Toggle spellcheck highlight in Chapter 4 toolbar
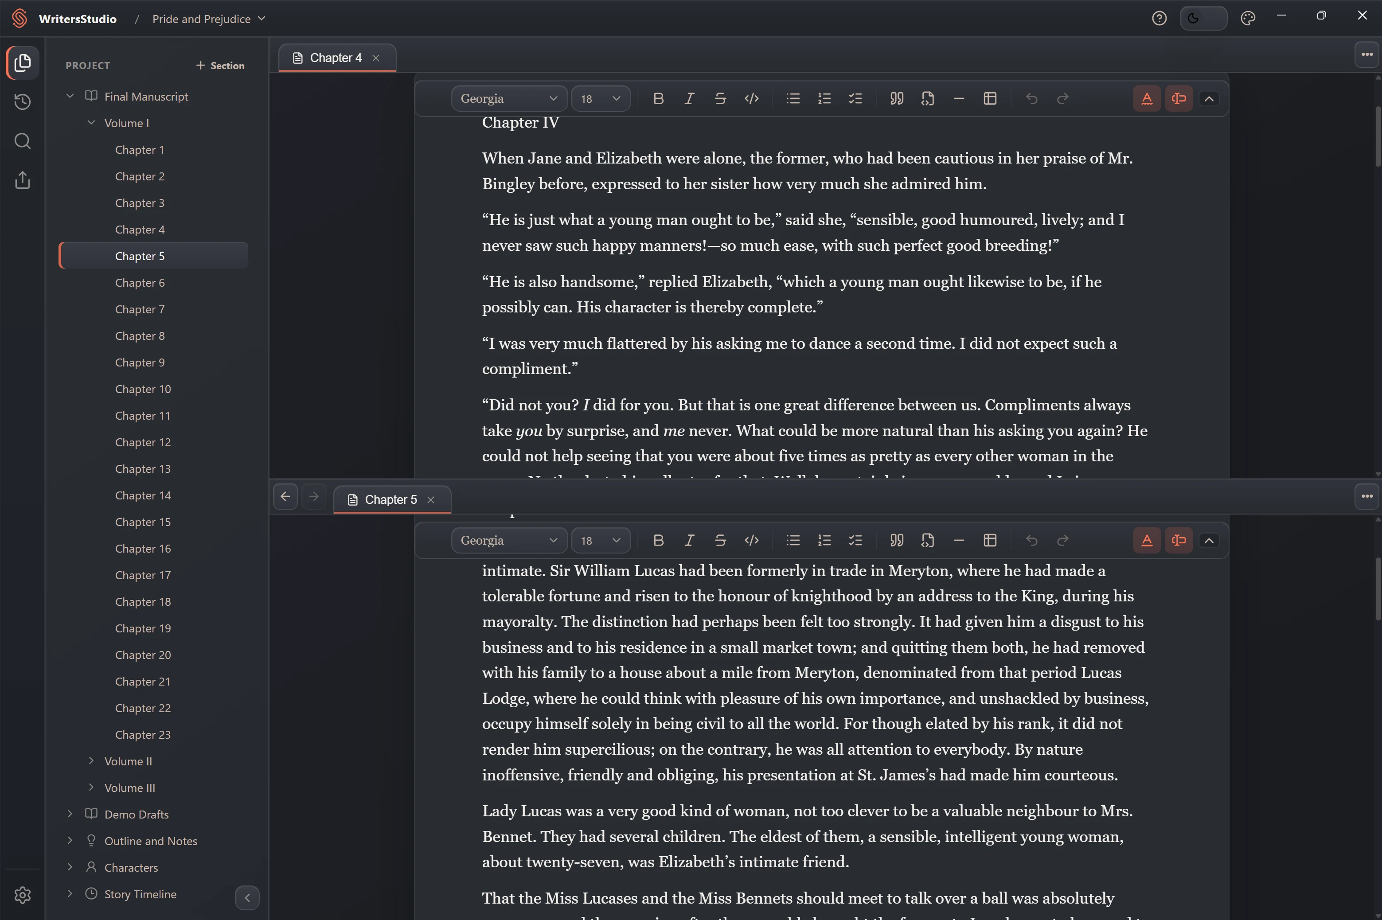Image resolution: width=1382 pixels, height=920 pixels. click(x=1147, y=98)
